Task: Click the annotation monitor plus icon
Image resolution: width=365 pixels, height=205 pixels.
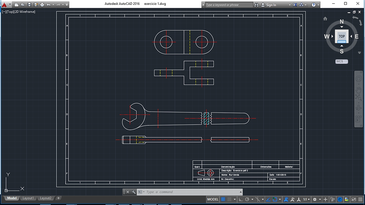Action: coord(326,199)
